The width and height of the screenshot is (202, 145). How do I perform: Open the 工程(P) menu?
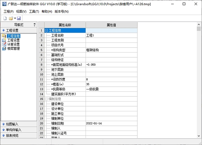pyautogui.click(x=8, y=11)
